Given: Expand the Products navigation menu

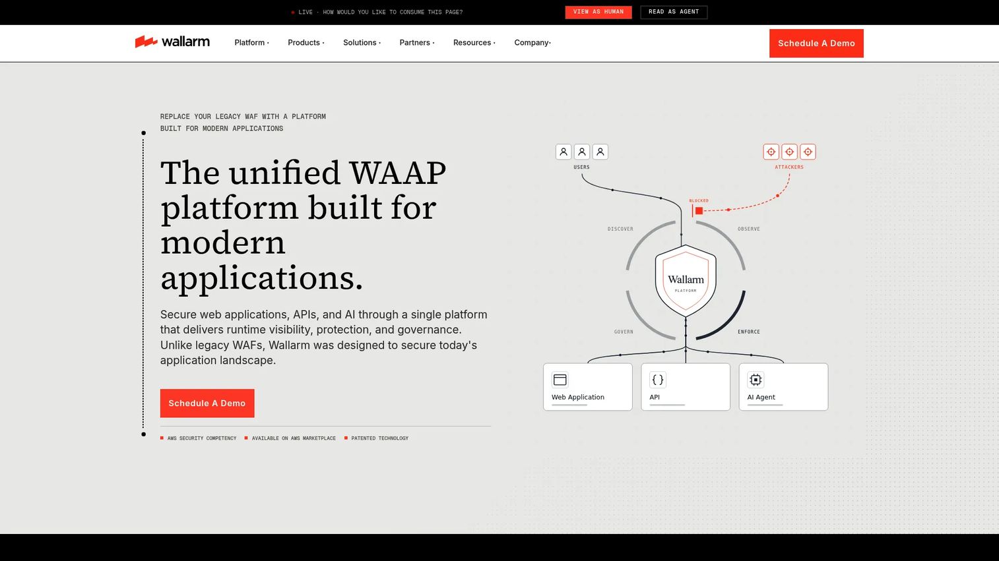Looking at the screenshot, I should tap(306, 43).
